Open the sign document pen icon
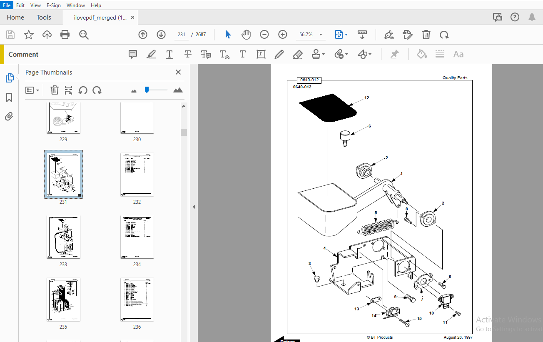This screenshot has width=543, height=342. pos(389,35)
